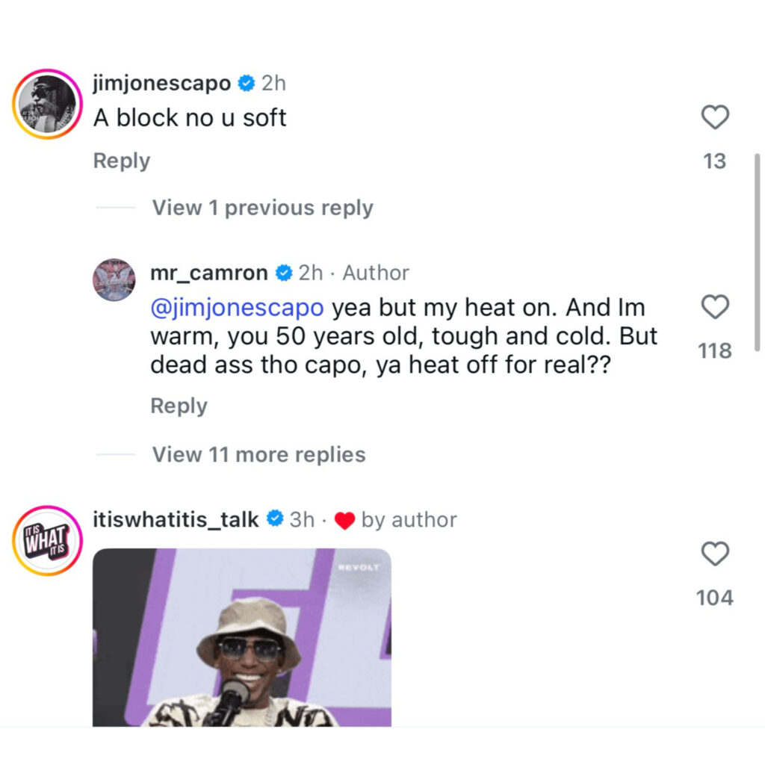Open the @jimjonescapo mention link
This screenshot has height=765, width=765.
[237, 308]
